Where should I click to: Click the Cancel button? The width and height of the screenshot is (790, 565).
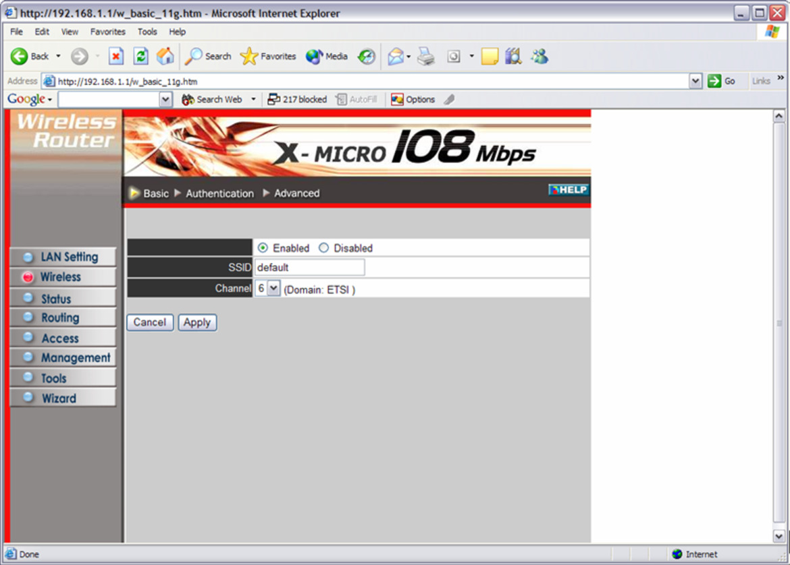(150, 322)
